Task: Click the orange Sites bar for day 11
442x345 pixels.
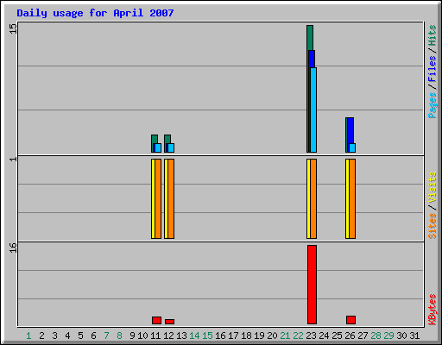Action: point(158,198)
